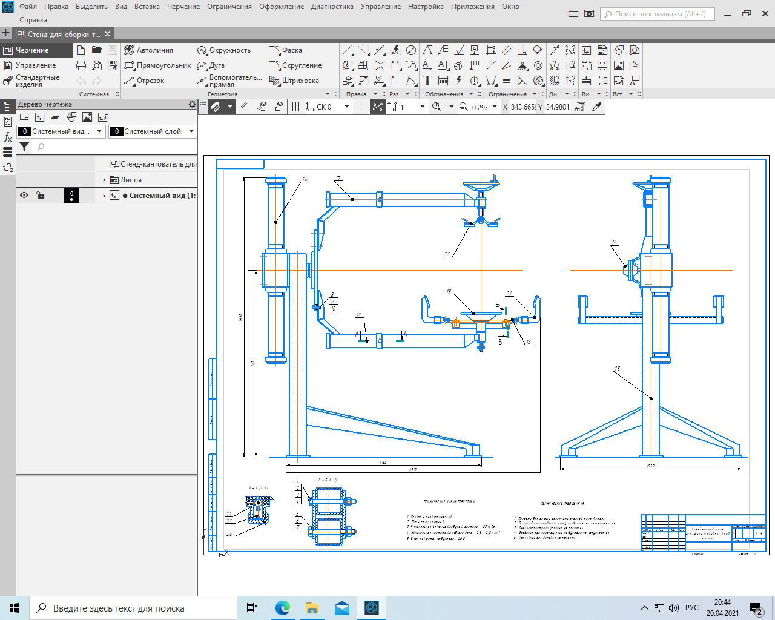Hide Системный вид using the eye icon
This screenshot has width=775, height=620.
[24, 195]
